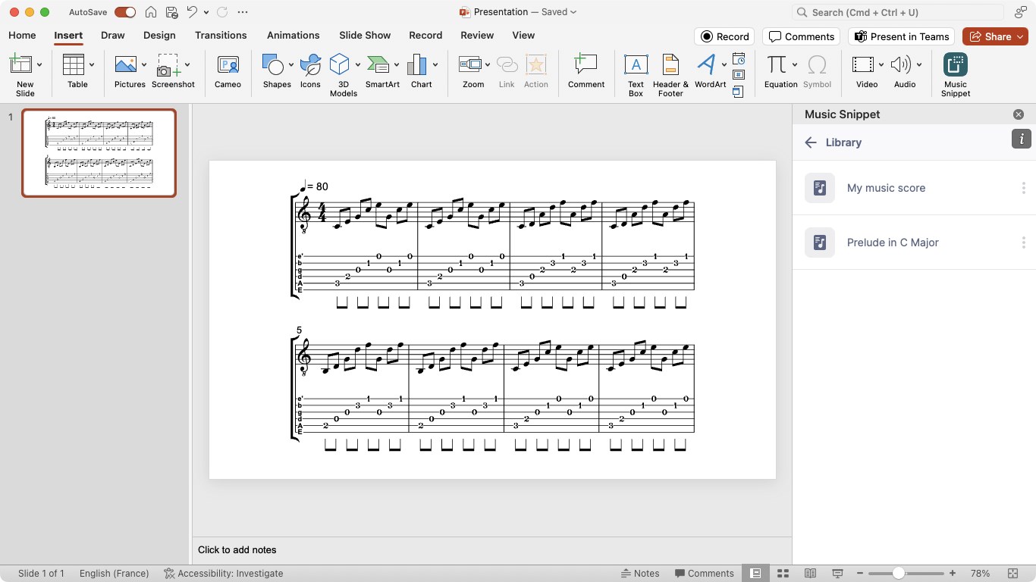Screen dimensions: 1036x582
Task: Open the Shapes gallery
Action: coord(277,73)
